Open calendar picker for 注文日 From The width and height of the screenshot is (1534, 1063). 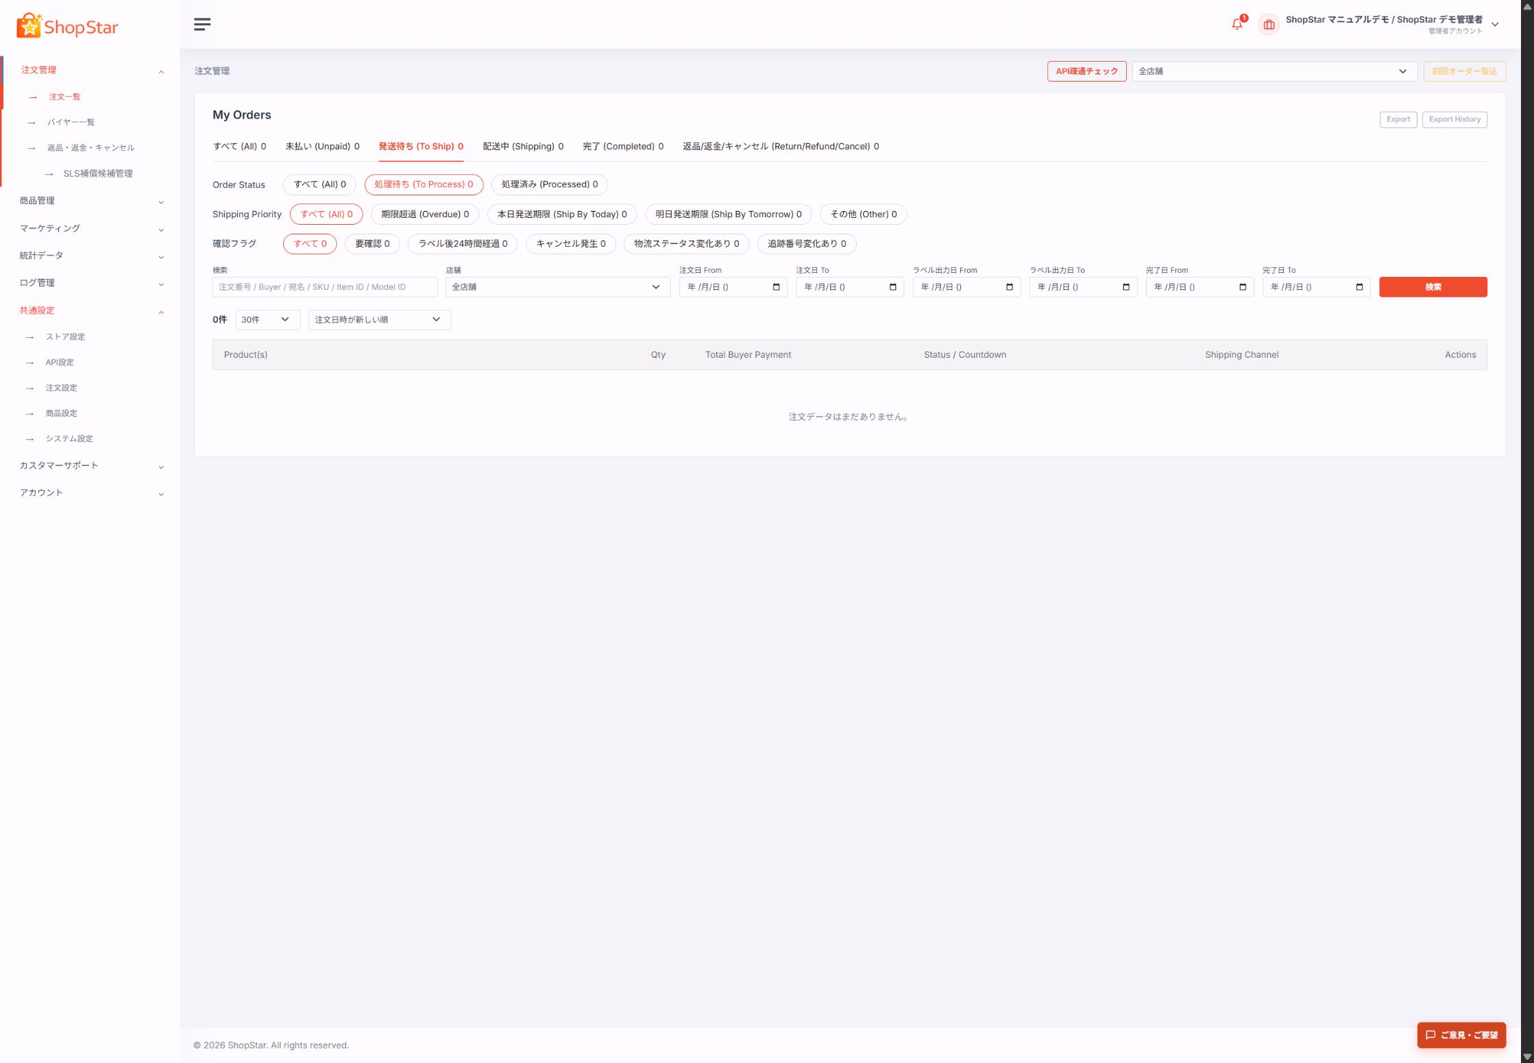click(776, 287)
